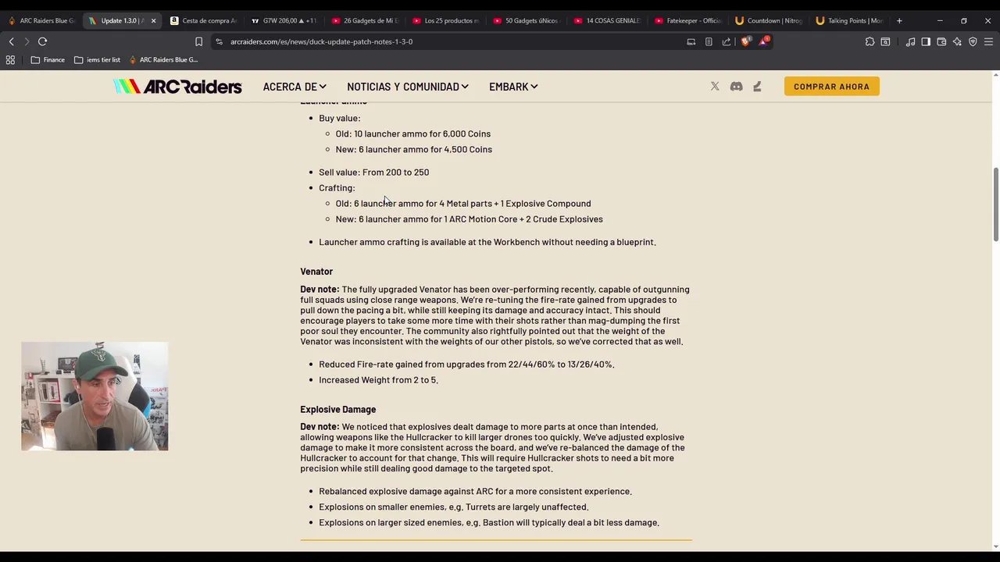Click 'Launcher ammo crafting is available' line
The height and width of the screenshot is (562, 1000).
487,242
